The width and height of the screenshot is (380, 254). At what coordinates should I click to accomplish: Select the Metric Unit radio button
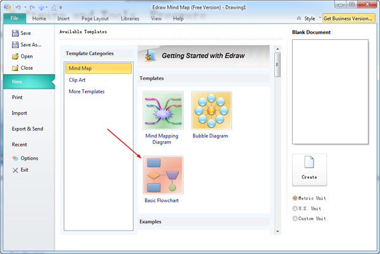(294, 198)
